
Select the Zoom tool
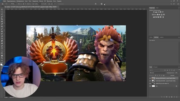2,58
